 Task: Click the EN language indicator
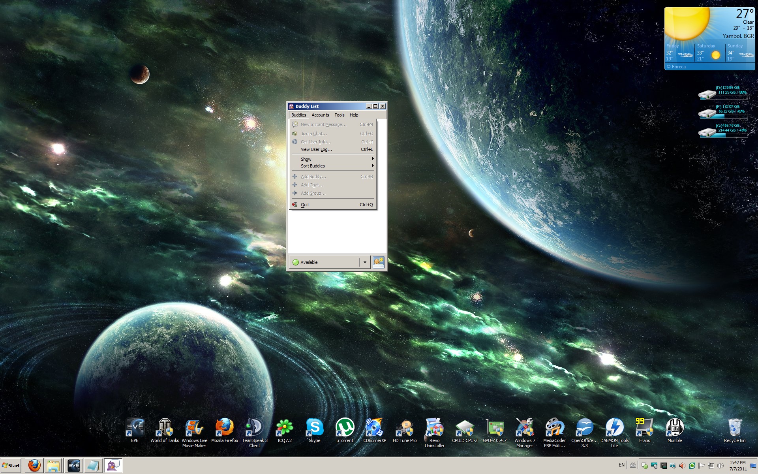(x=621, y=465)
